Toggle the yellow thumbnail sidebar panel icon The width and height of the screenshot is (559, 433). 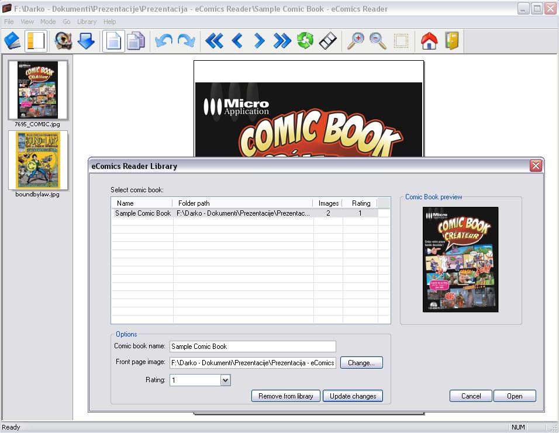tap(36, 41)
